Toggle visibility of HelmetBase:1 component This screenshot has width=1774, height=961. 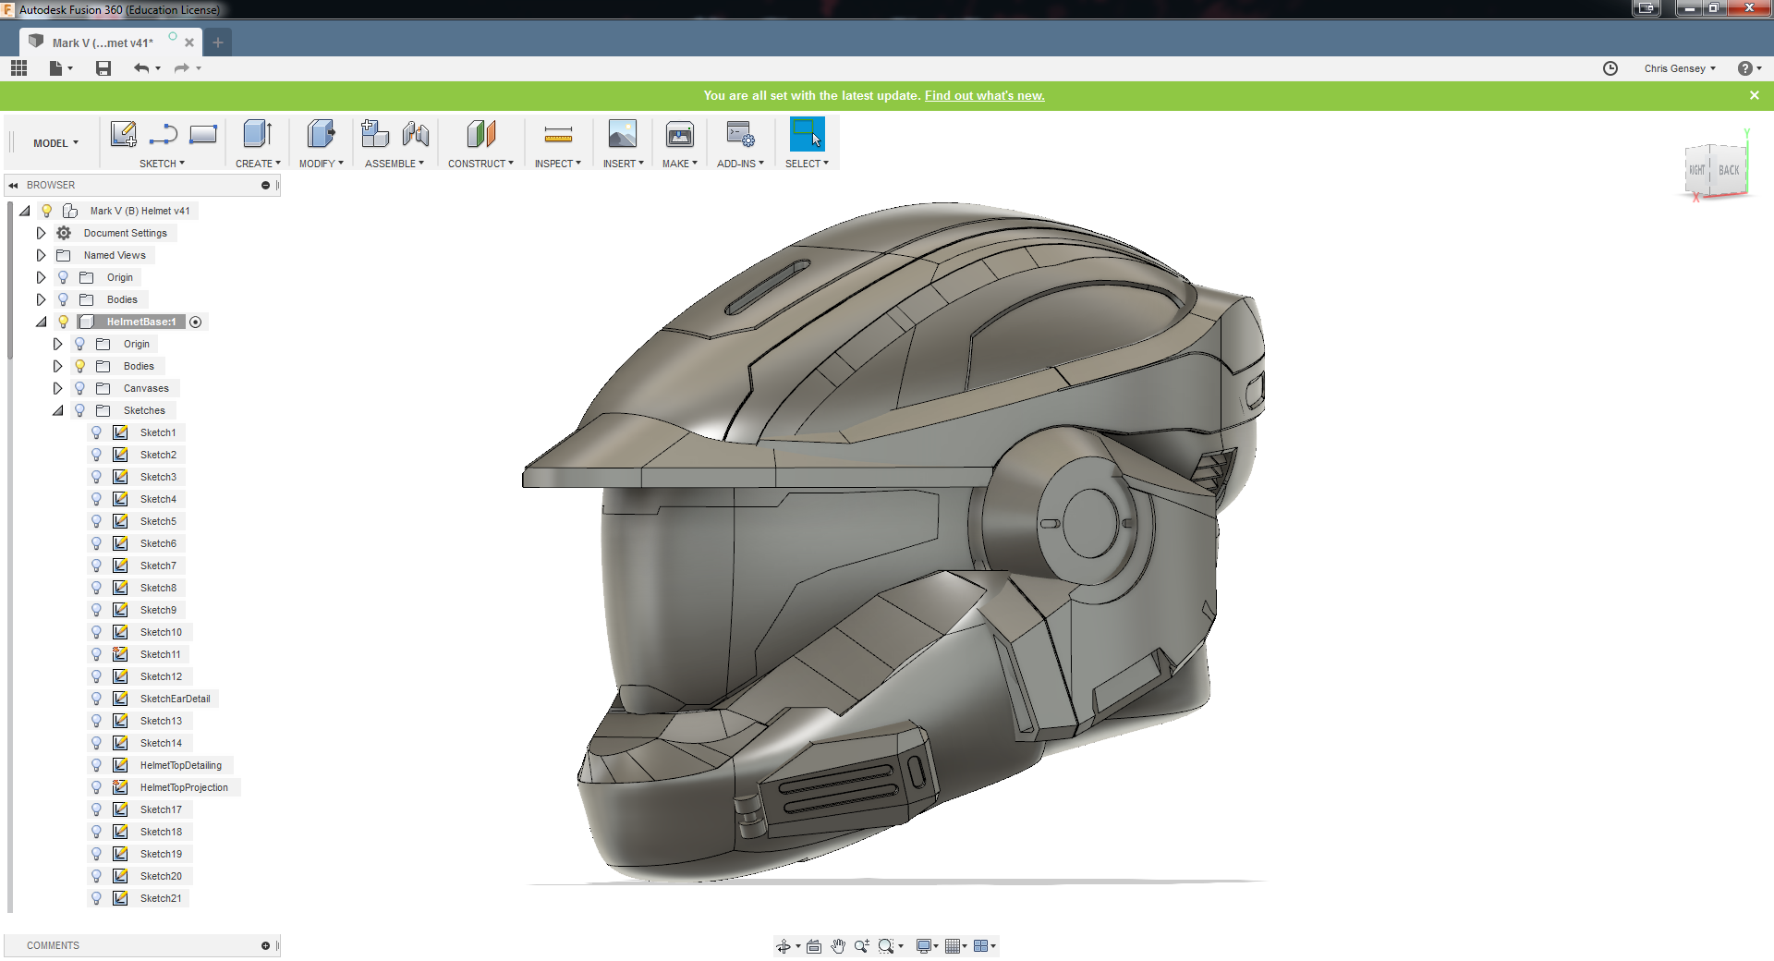point(63,322)
